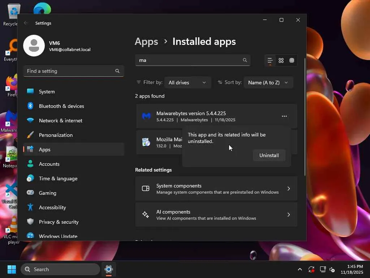Open the Notepad++ desktop shortcut
Screen dimensions: 370x278
[10, 157]
